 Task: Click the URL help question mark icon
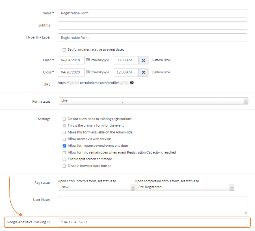[x=132, y=83]
